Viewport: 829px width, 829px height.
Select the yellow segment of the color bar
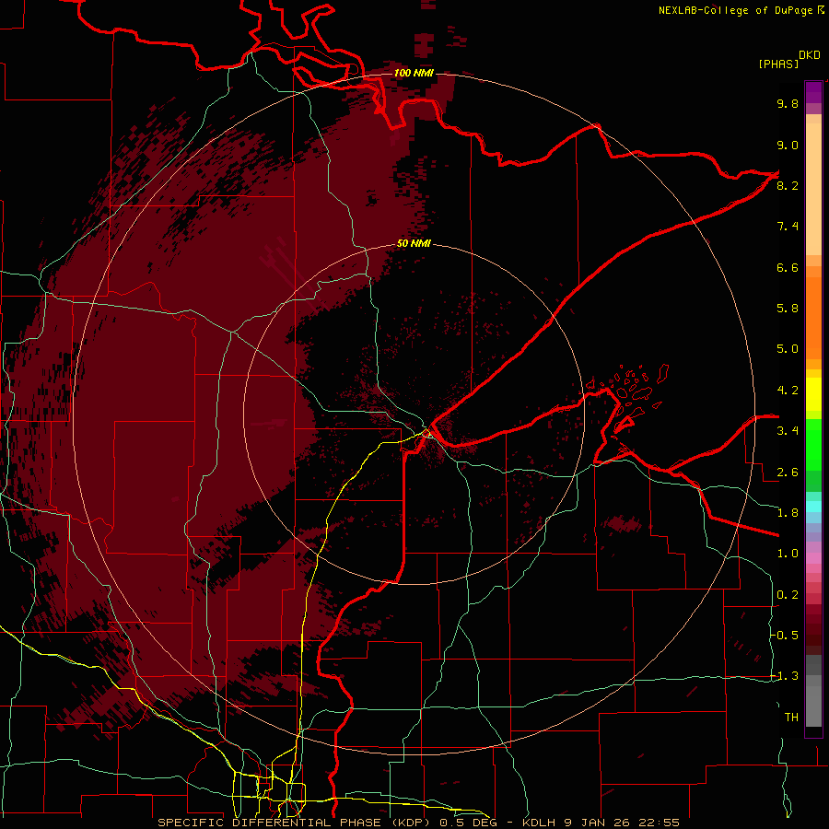click(813, 394)
